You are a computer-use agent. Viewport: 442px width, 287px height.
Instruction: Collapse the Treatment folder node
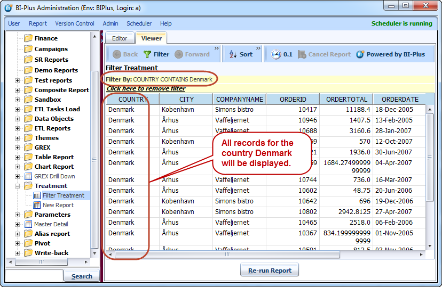pos(17,186)
